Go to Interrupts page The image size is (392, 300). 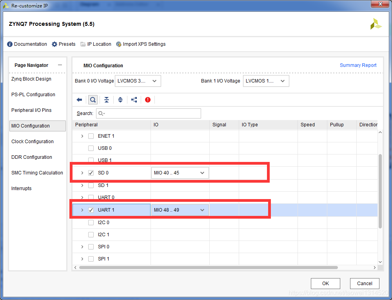coord(22,189)
